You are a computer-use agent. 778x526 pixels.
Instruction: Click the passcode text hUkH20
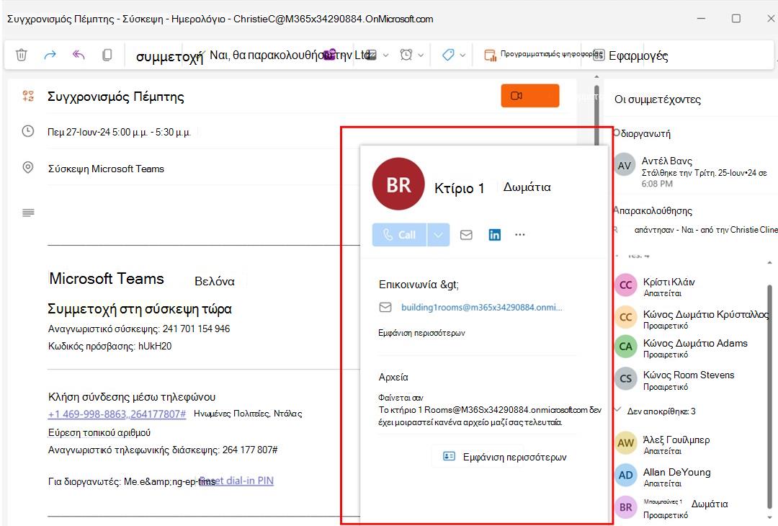pyautogui.click(x=155, y=346)
